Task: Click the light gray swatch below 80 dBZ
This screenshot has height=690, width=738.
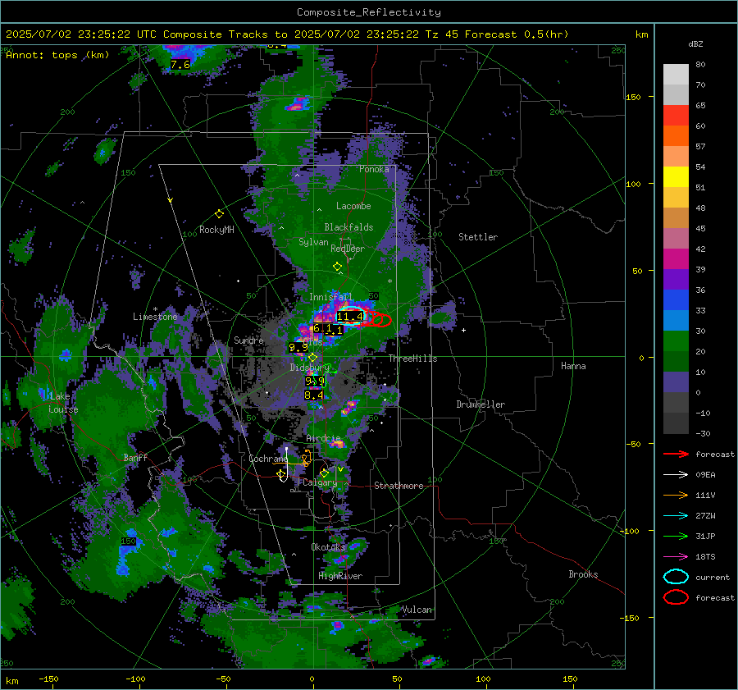Action: (x=676, y=75)
